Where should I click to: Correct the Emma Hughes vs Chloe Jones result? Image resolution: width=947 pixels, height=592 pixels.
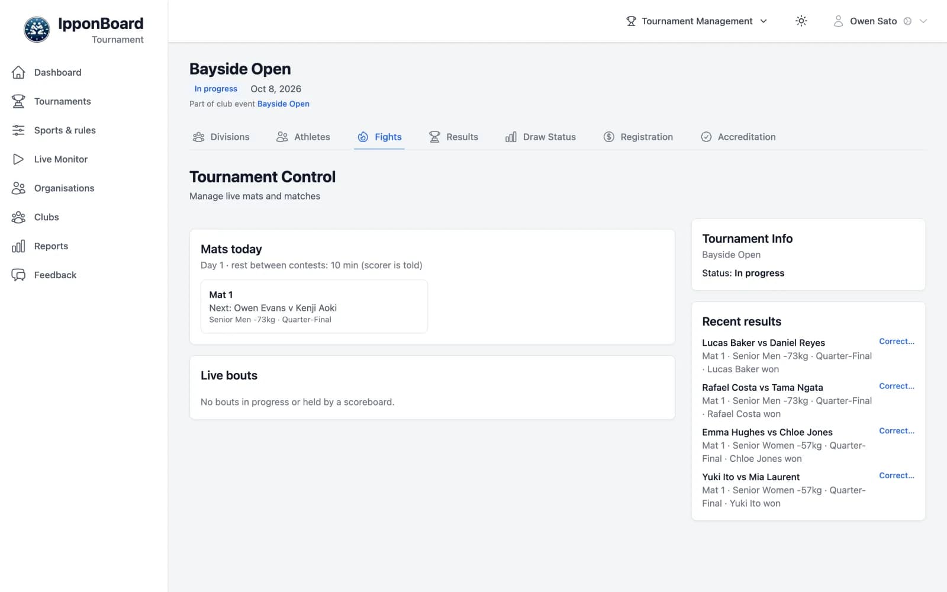896,431
